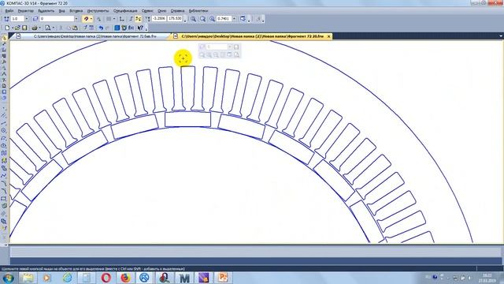Switch to KOMPAS-3D taskbar icon
Image resolution: width=504 pixels, height=284 pixels.
coord(145,278)
